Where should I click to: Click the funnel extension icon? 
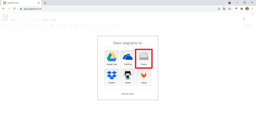236,9
